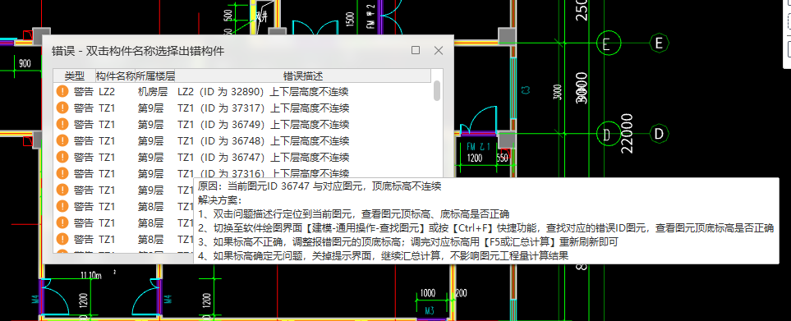Click the error list vertical scrollbar thumb

[x=437, y=90]
